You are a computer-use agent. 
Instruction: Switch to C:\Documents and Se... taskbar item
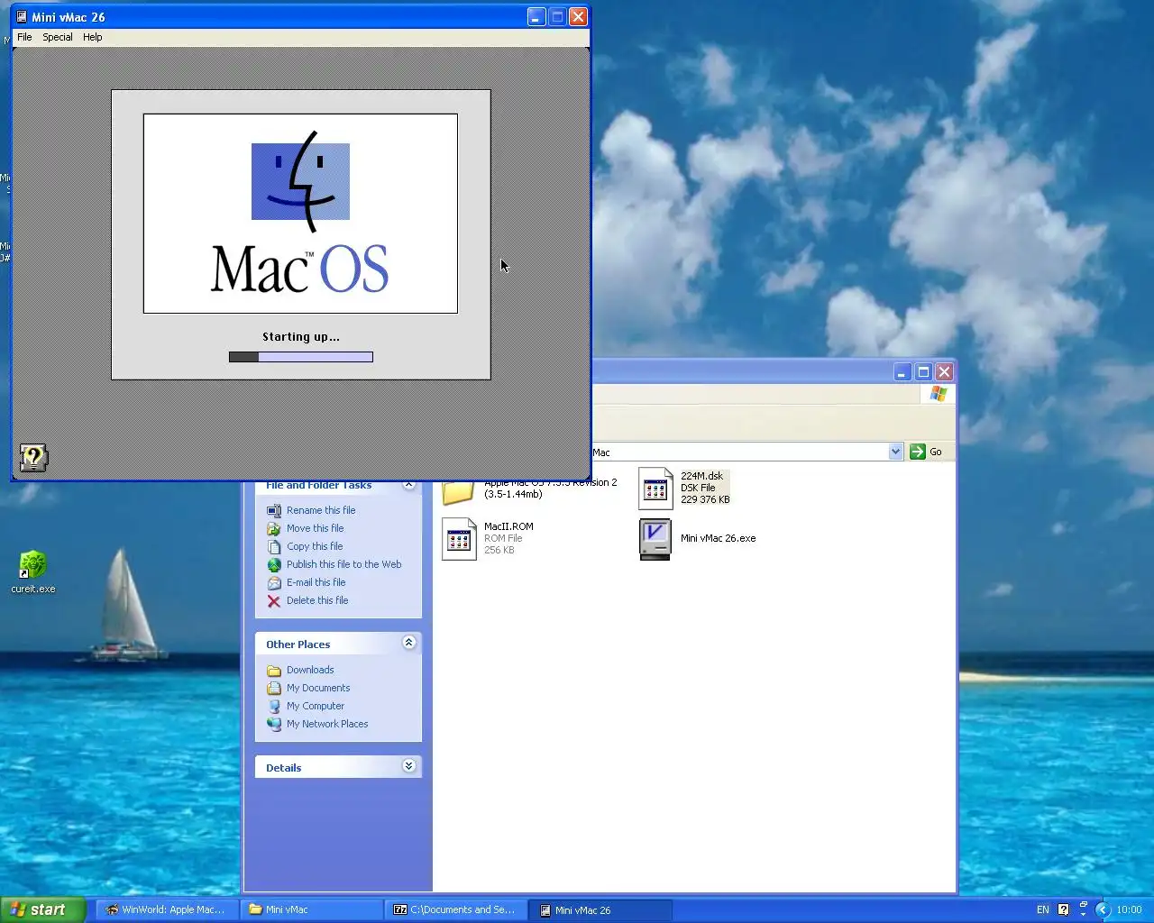click(455, 909)
